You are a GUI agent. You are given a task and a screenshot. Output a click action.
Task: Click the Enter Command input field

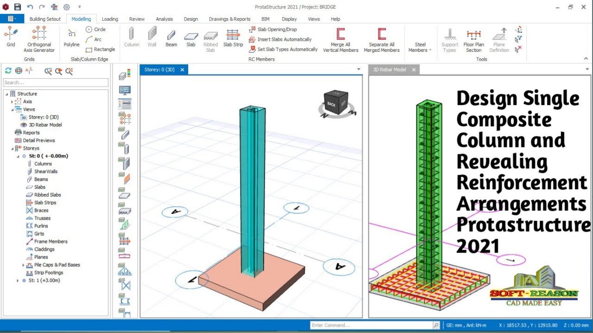(372, 325)
